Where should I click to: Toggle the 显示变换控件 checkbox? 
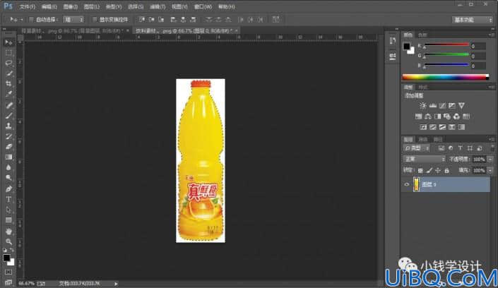95,20
